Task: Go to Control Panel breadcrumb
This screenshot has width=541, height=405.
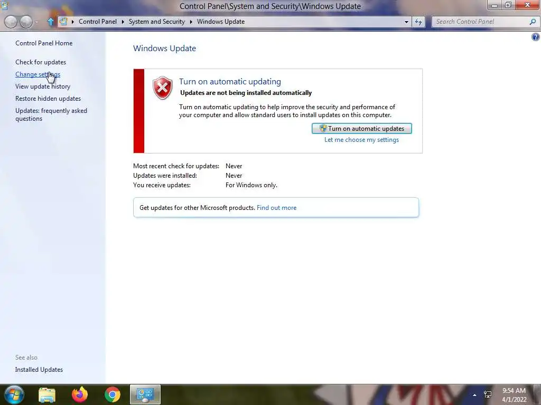Action: 98,21
